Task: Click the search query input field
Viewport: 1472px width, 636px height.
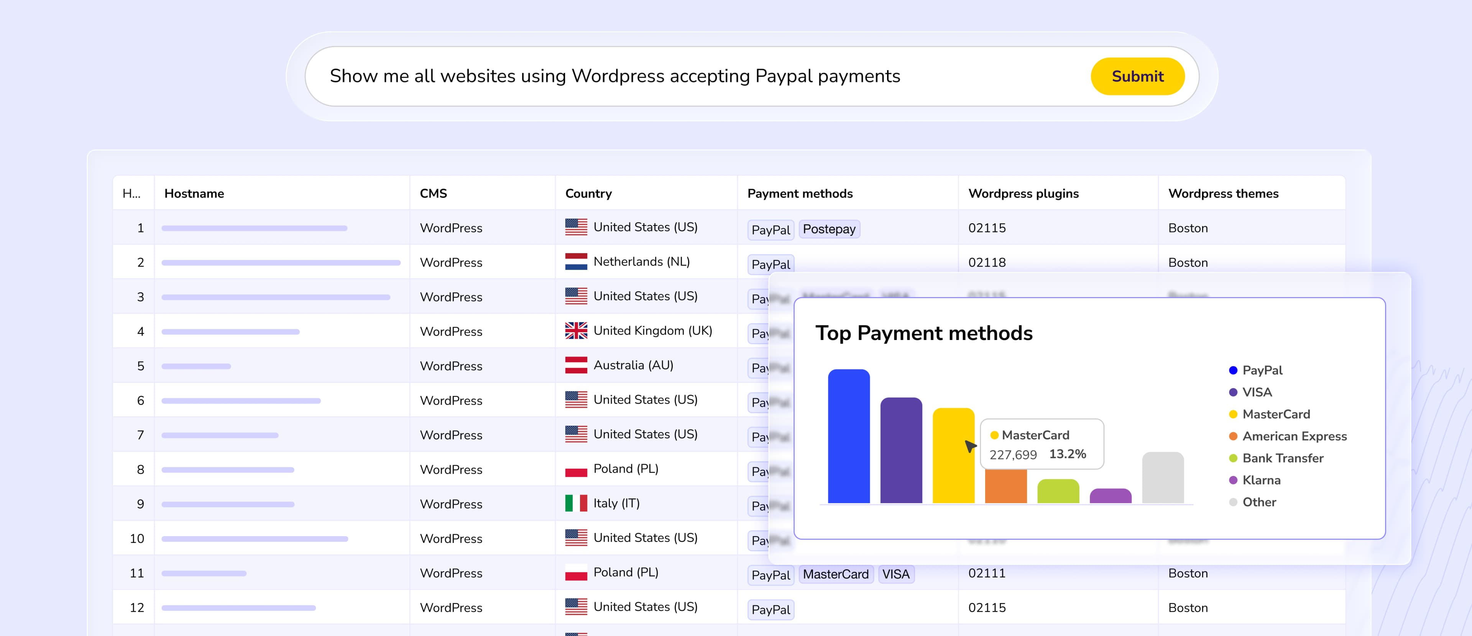Action: pyautogui.click(x=686, y=76)
